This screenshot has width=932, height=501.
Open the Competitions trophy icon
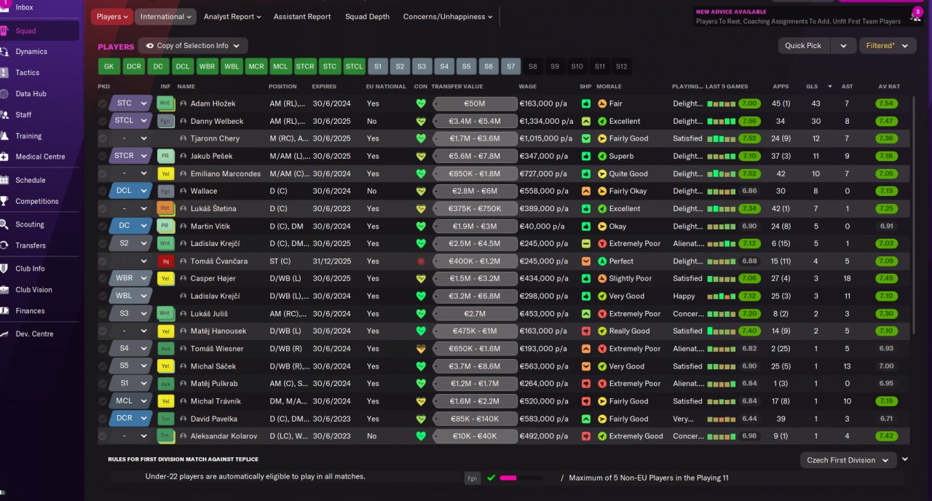coord(4,201)
